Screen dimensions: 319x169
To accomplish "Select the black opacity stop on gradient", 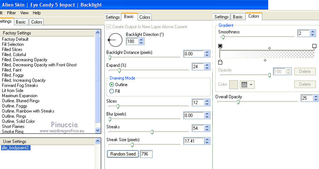I will [x=220, y=47].
